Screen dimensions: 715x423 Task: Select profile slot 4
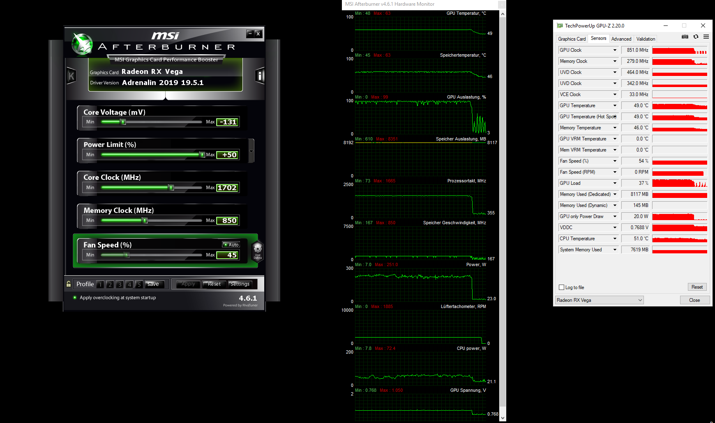[129, 284]
